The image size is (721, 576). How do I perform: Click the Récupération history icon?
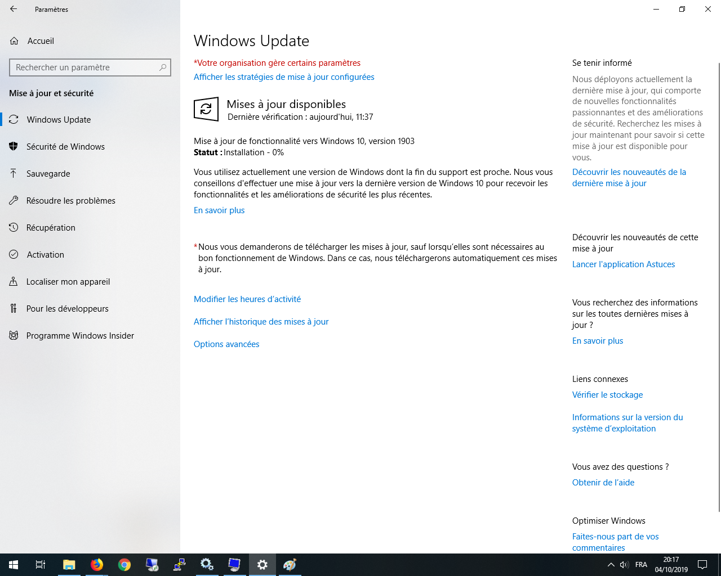click(x=14, y=227)
